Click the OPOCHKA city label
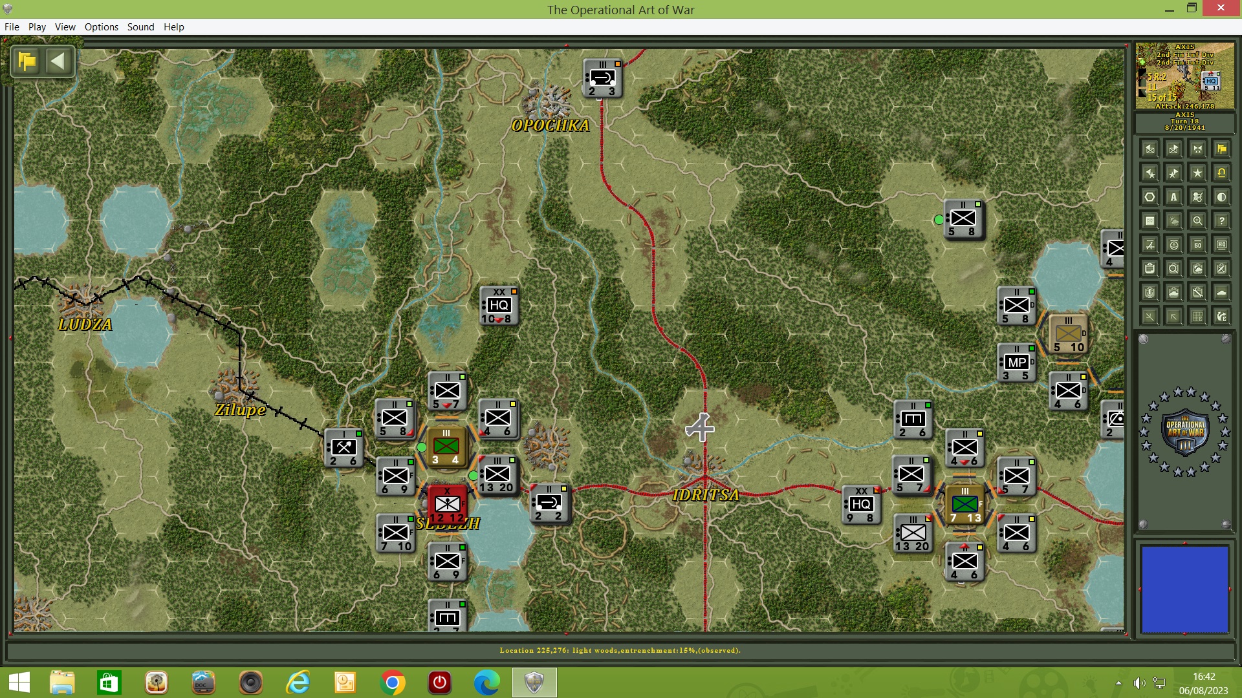The width and height of the screenshot is (1242, 698). pyautogui.click(x=550, y=125)
